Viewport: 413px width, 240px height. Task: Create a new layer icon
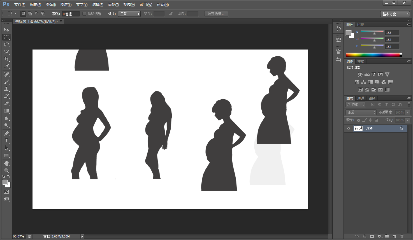(x=394, y=236)
